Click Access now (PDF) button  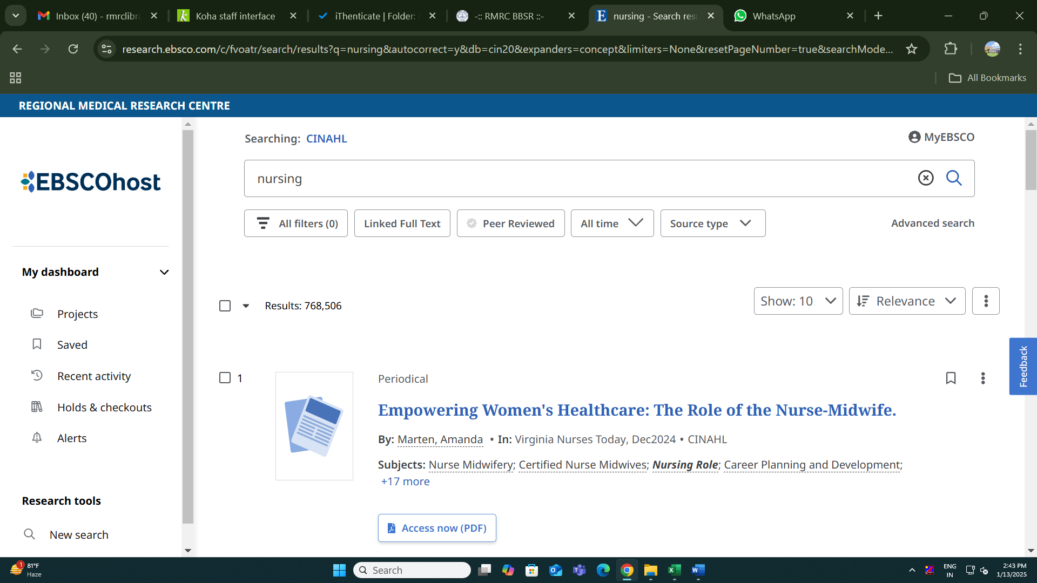[x=437, y=528]
